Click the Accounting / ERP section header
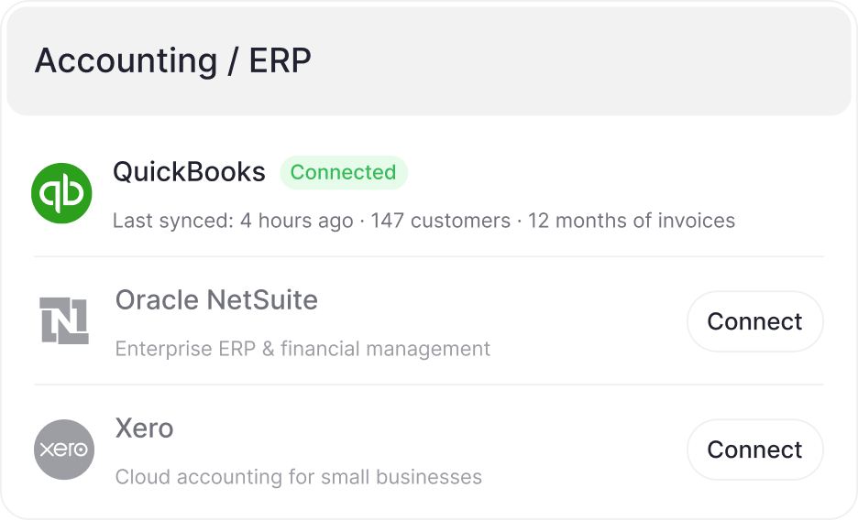858x520 pixels. pos(172,61)
